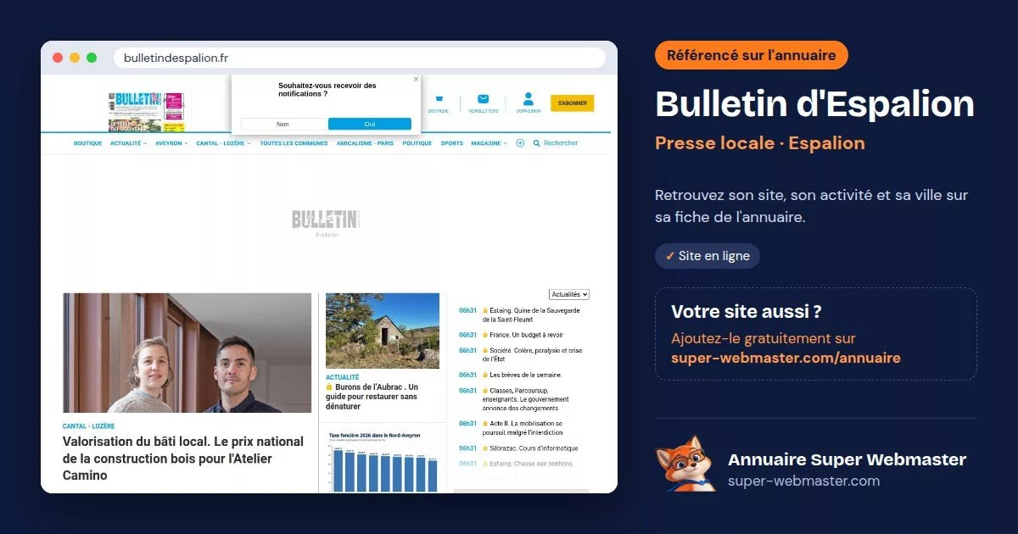Click the lock icon next to Acte II. La mobilisation
This screenshot has width=1018, height=534.
[x=485, y=424]
